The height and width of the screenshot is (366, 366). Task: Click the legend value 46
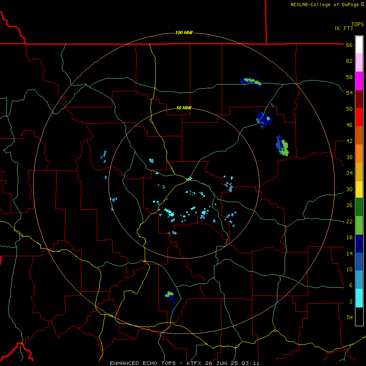[x=349, y=125]
